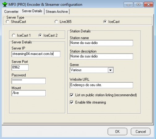Click the Station name label
This screenshot has width=156, height=139.
[79, 38]
